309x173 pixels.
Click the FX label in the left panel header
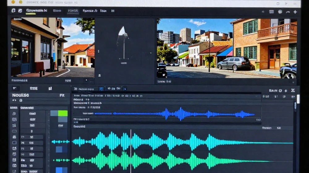tap(62, 95)
